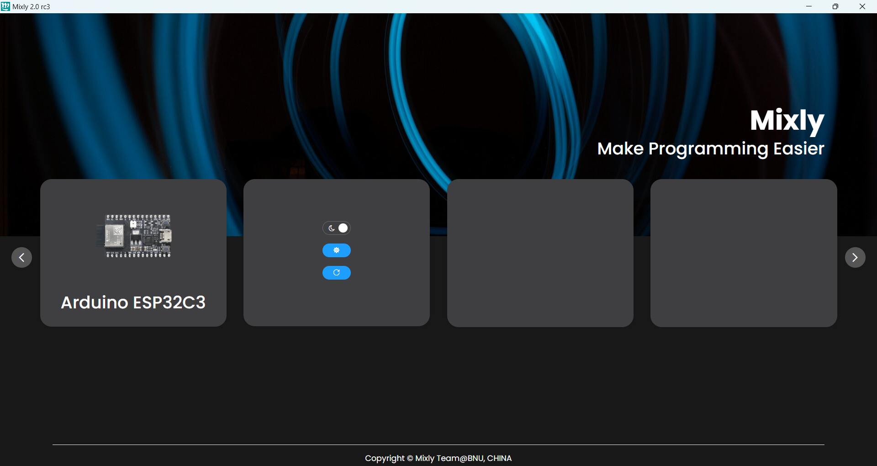Minimize the Mixly window
The width and height of the screenshot is (877, 466).
[x=809, y=6]
